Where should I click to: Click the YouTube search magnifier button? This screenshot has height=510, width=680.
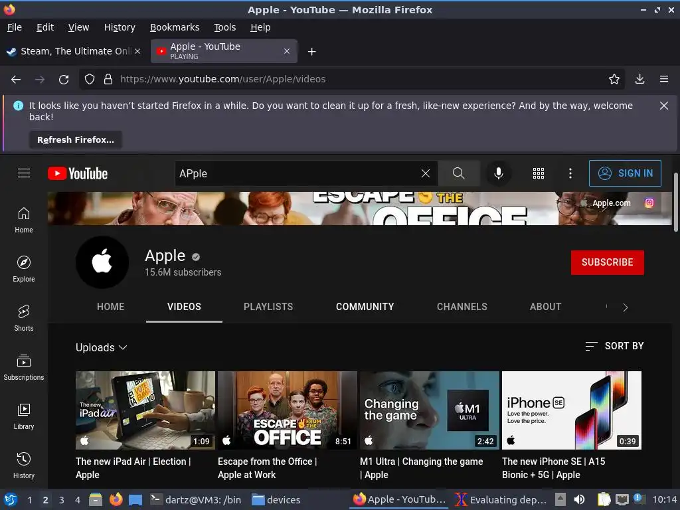click(458, 173)
